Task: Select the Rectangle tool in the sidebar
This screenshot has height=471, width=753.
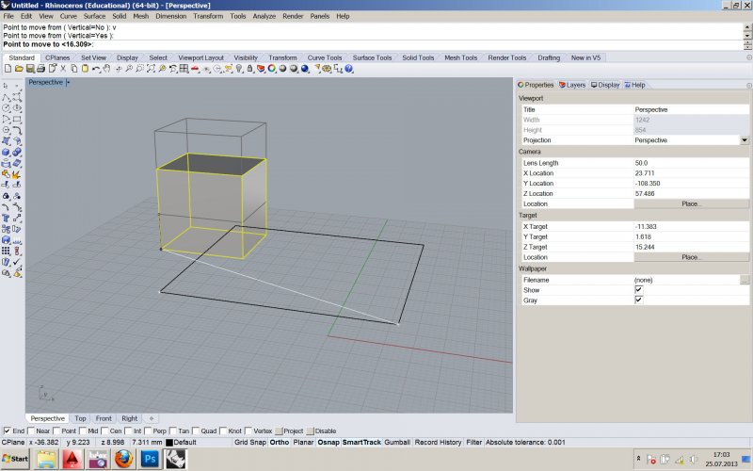Action: pyautogui.click(x=17, y=119)
